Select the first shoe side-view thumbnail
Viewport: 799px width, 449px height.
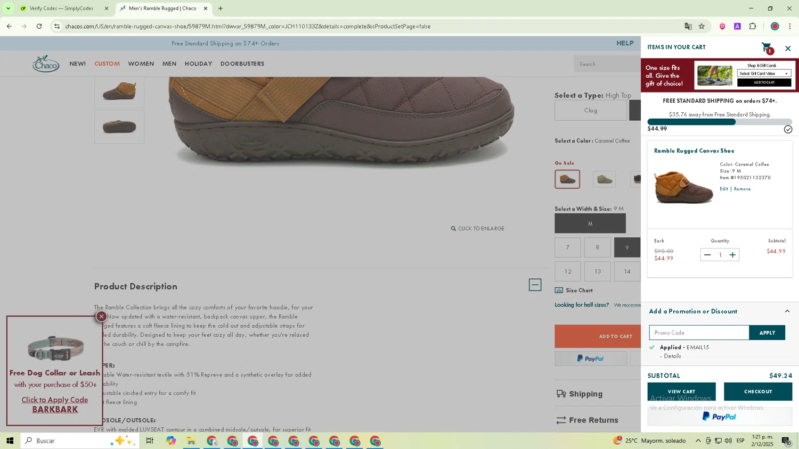(119, 91)
